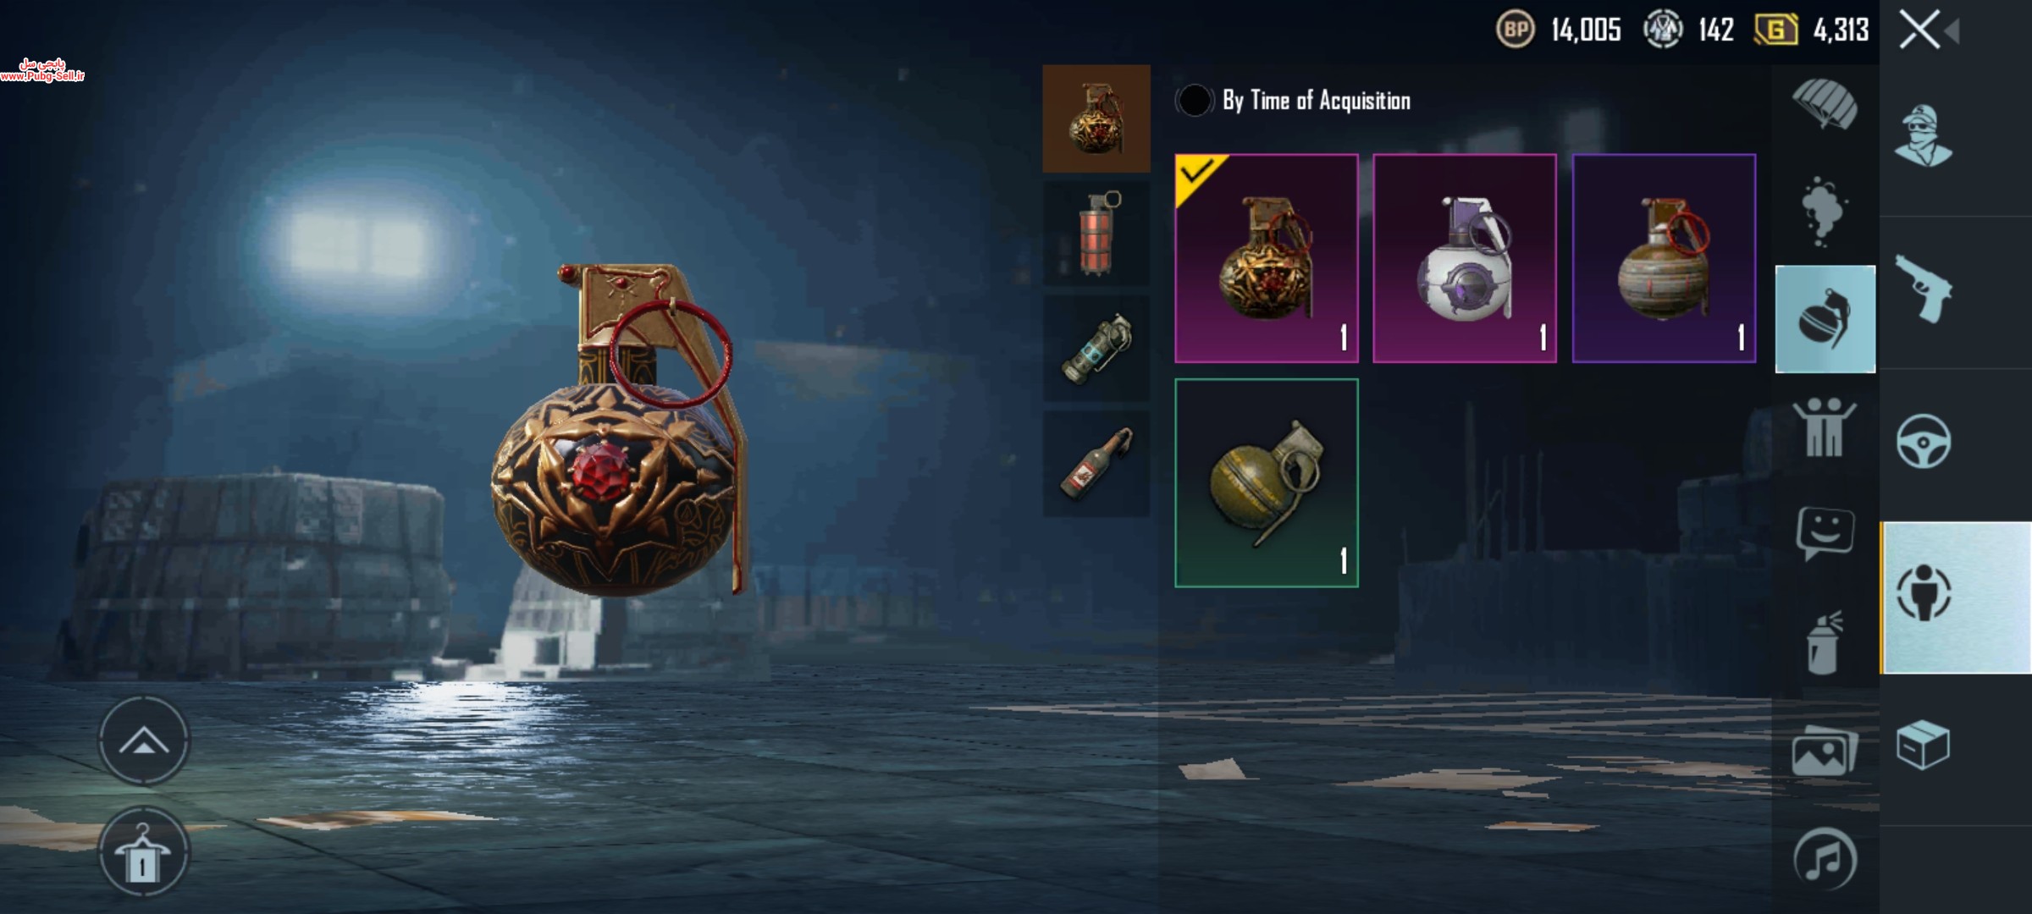
Task: Open the gallery images category icon
Action: [1825, 750]
